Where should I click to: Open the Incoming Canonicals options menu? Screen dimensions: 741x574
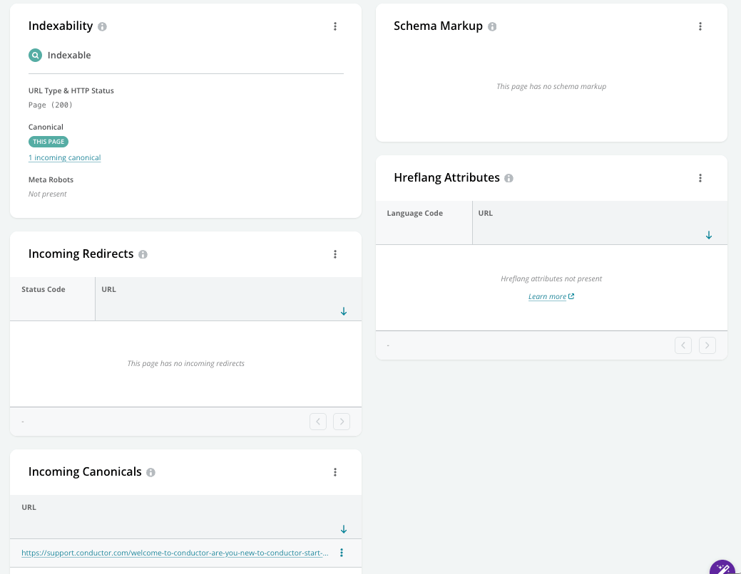(335, 472)
